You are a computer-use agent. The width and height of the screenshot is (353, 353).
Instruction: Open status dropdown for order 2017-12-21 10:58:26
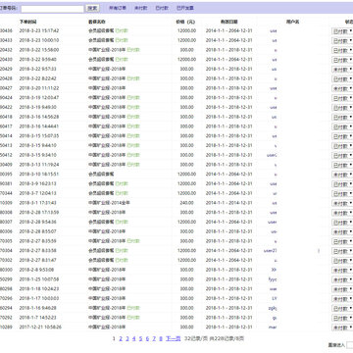342,328
